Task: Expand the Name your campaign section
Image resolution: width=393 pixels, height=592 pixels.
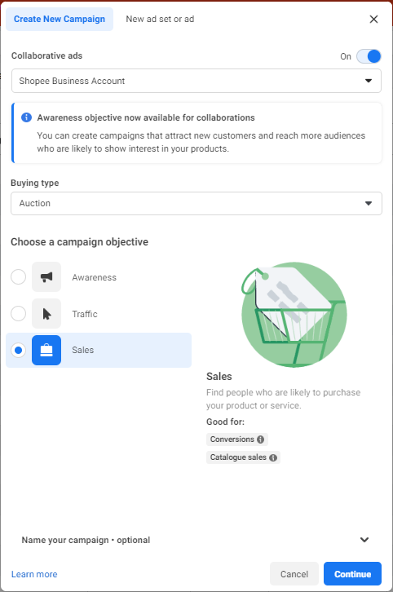Action: pos(196,540)
